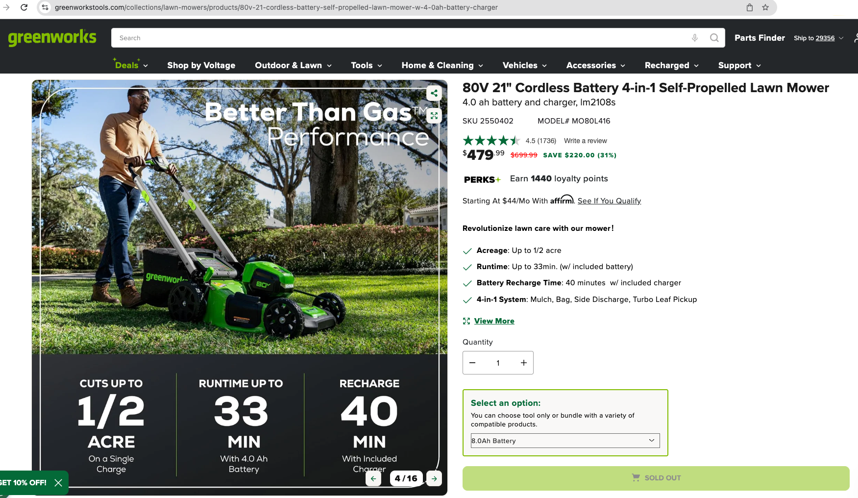Decrease quantity with minus button
858x498 pixels.
(472, 363)
